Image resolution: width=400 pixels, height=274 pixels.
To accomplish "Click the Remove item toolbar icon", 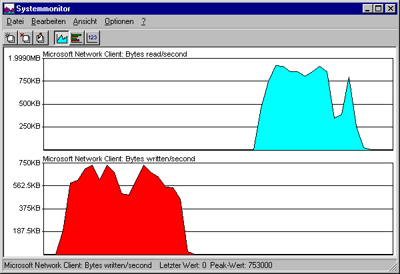I will 25,38.
